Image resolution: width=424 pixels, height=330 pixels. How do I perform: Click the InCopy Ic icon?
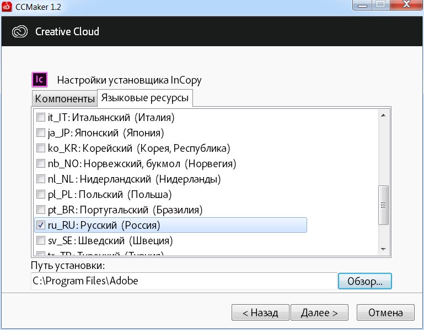click(x=40, y=80)
